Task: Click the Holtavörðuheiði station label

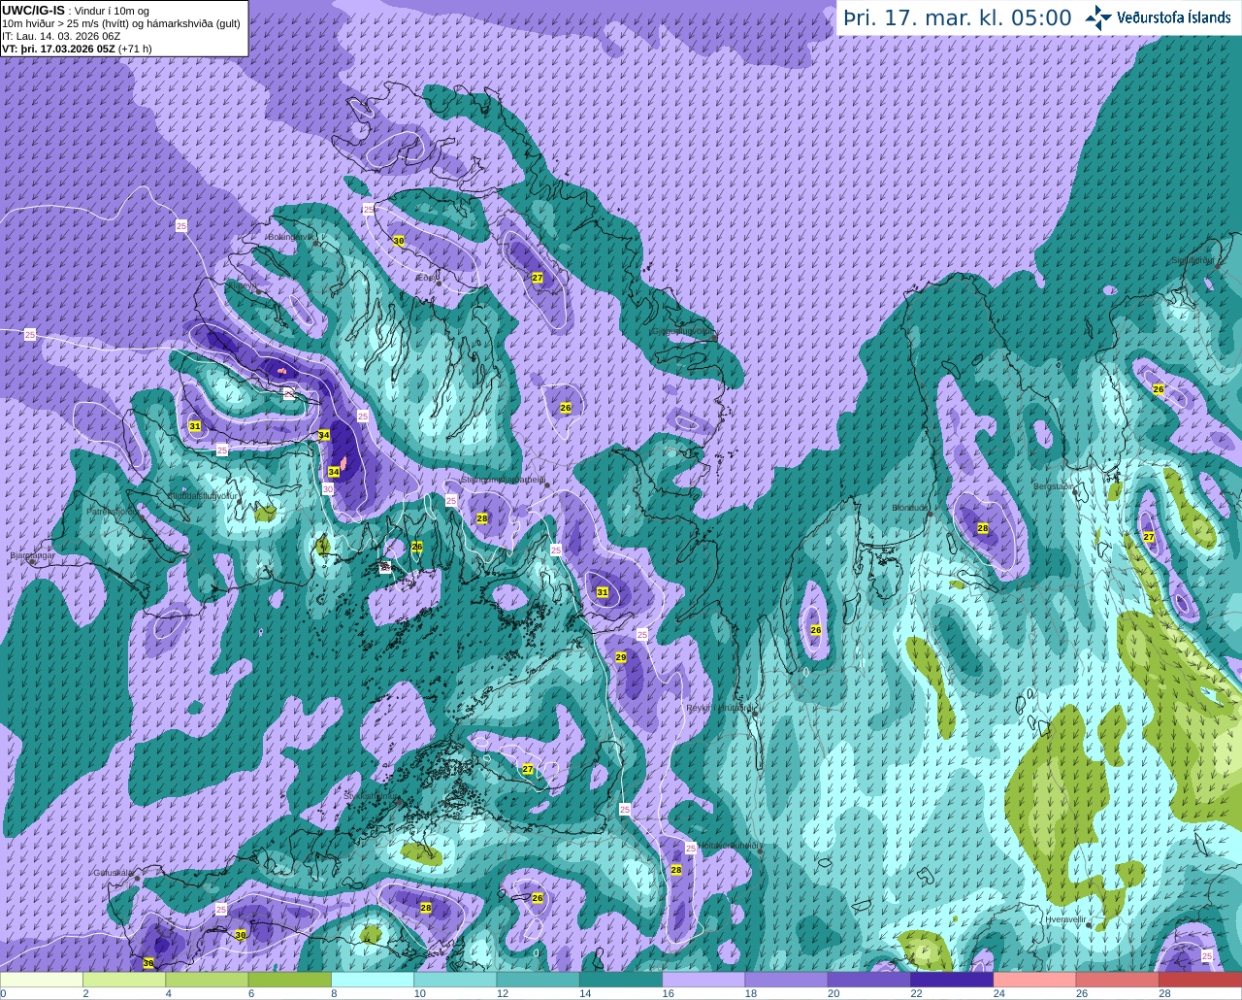Action: [x=729, y=846]
